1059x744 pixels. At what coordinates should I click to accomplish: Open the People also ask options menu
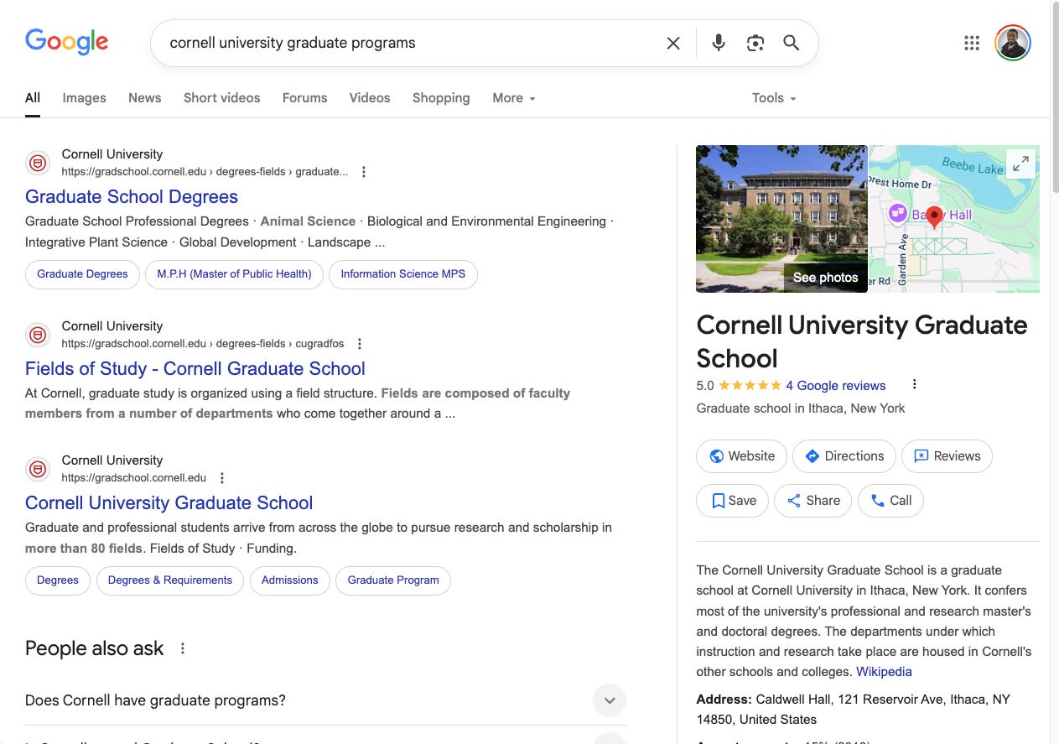click(x=183, y=648)
